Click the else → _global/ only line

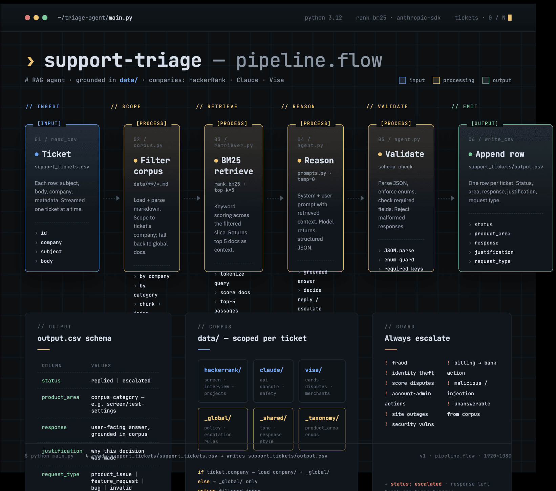pyautogui.click(x=228, y=482)
